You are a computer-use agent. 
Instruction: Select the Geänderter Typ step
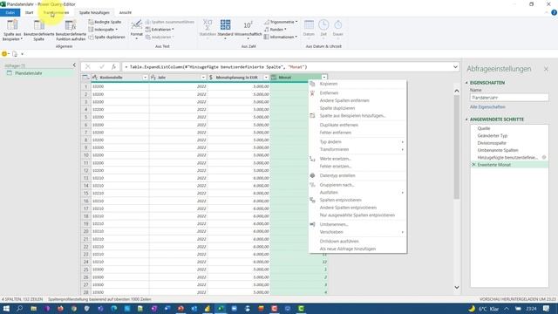[492, 136]
